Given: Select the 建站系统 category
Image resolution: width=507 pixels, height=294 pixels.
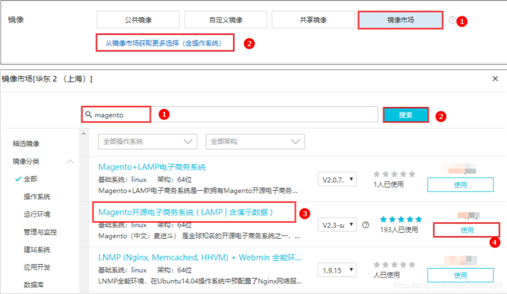Looking at the screenshot, I should (37, 250).
